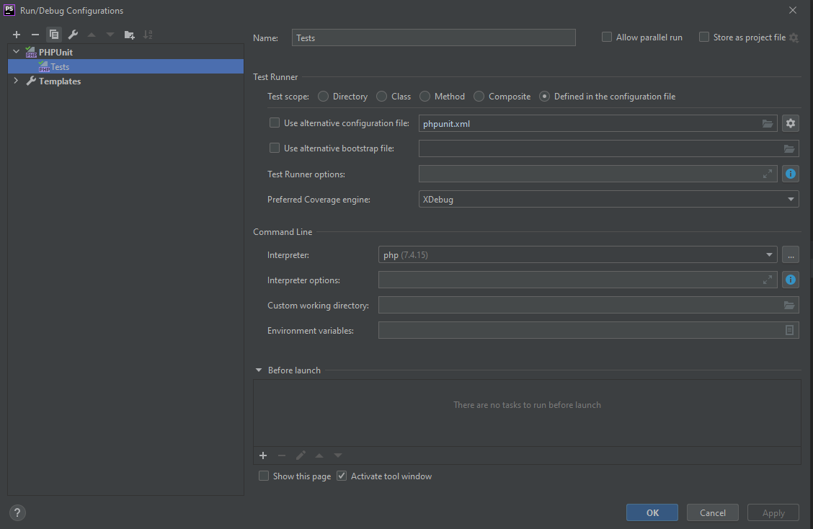Check Use alternative bootstrap file
Screen dimensions: 813x529
(x=275, y=148)
